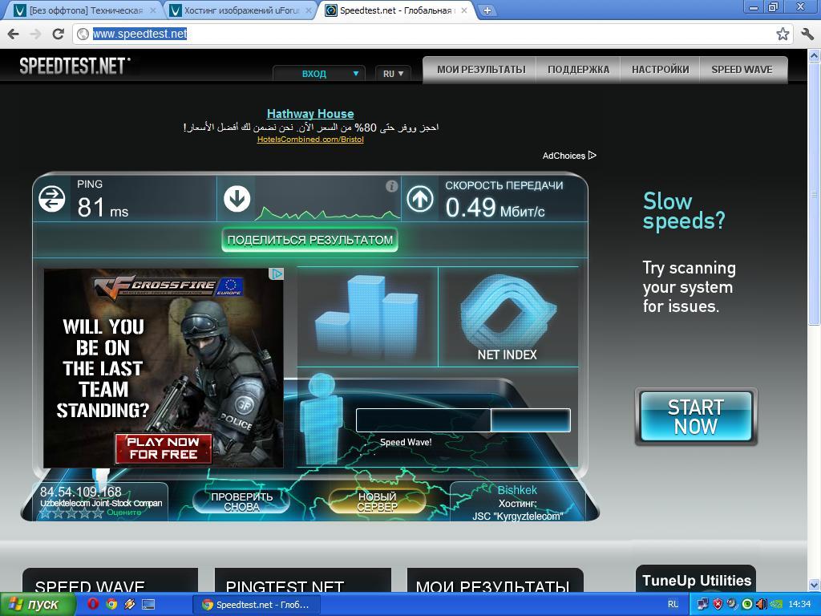The image size is (821, 616).
Task: Open the NVIDIA tray icon
Action: coord(776,605)
